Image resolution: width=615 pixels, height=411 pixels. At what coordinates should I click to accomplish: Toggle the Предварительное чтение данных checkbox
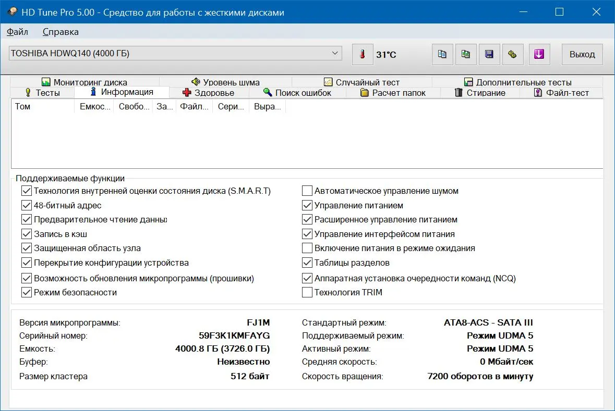tap(26, 219)
